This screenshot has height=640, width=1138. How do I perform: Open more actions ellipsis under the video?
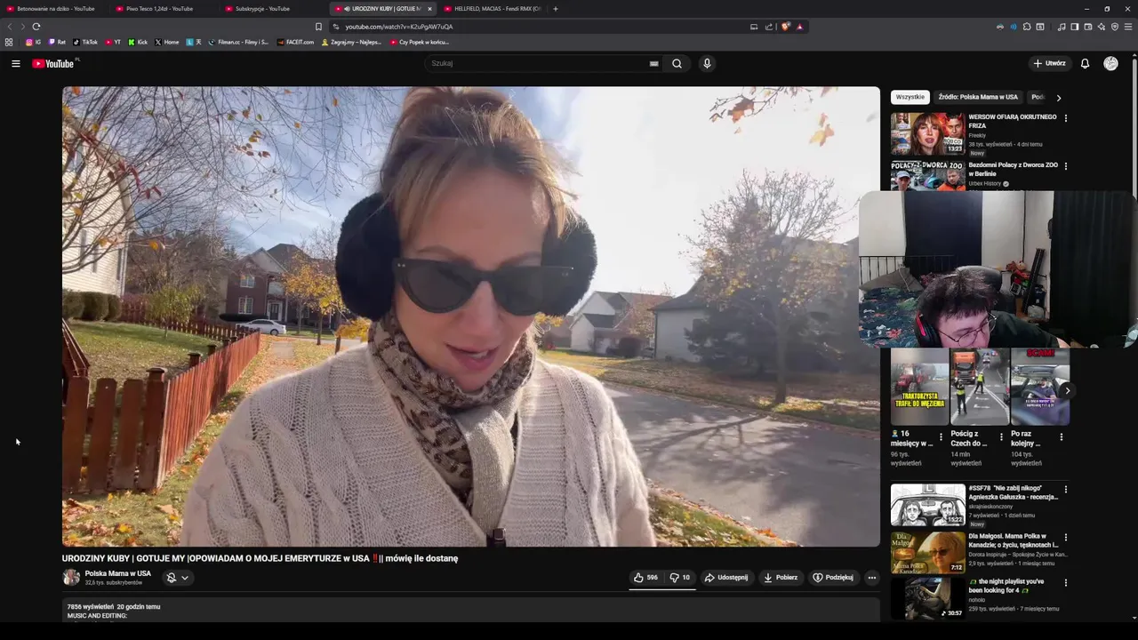(x=871, y=577)
